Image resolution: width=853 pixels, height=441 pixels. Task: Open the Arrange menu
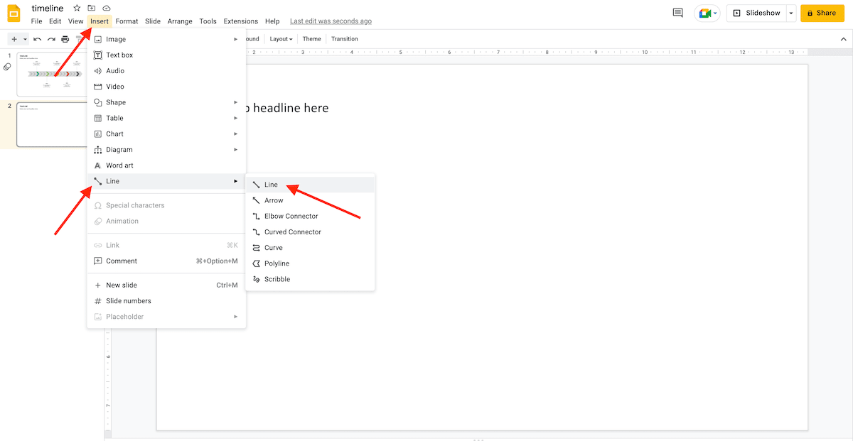180,21
